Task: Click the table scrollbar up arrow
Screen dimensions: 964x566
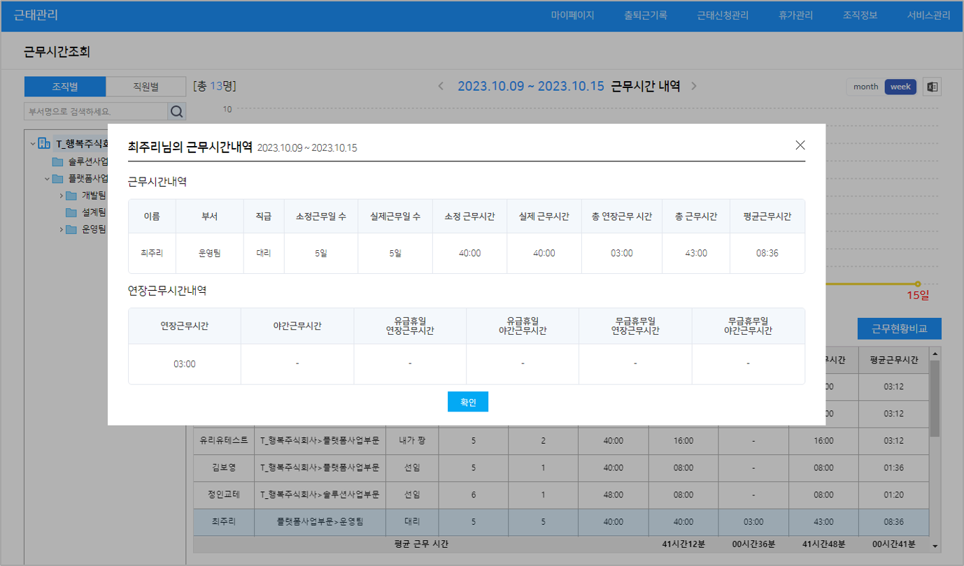Action: 935,354
